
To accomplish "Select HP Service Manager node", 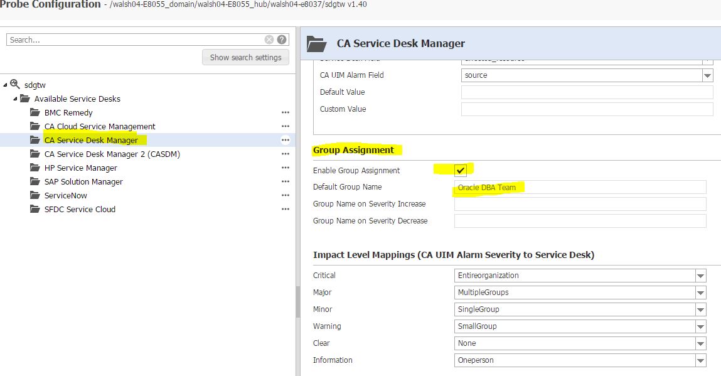I will click(80, 168).
